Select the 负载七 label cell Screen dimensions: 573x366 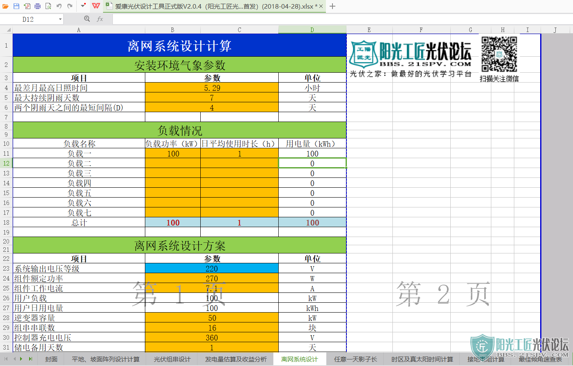(79, 212)
